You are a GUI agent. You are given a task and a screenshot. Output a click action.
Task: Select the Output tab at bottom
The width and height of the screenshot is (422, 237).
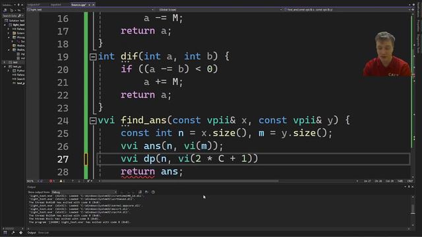32,232
